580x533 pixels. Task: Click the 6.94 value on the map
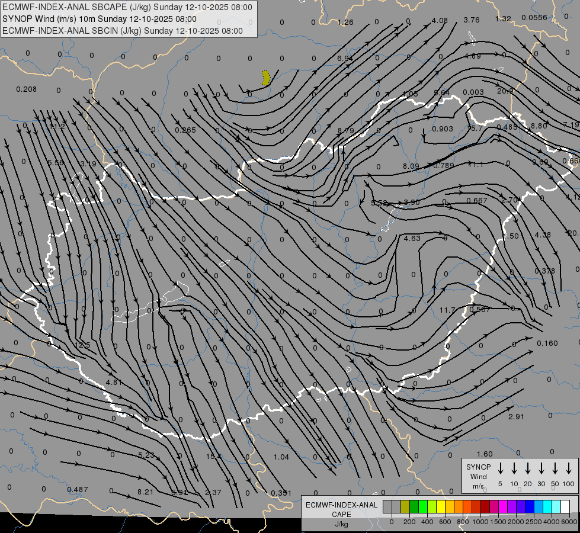tap(345, 58)
